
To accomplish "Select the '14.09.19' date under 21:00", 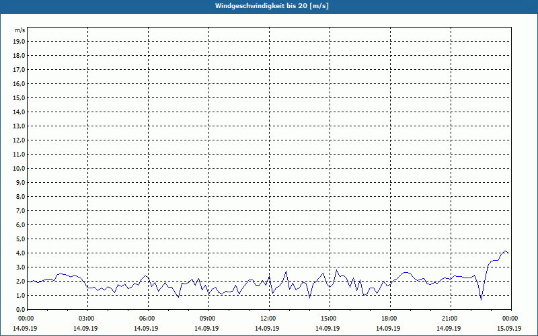I will pos(449,328).
